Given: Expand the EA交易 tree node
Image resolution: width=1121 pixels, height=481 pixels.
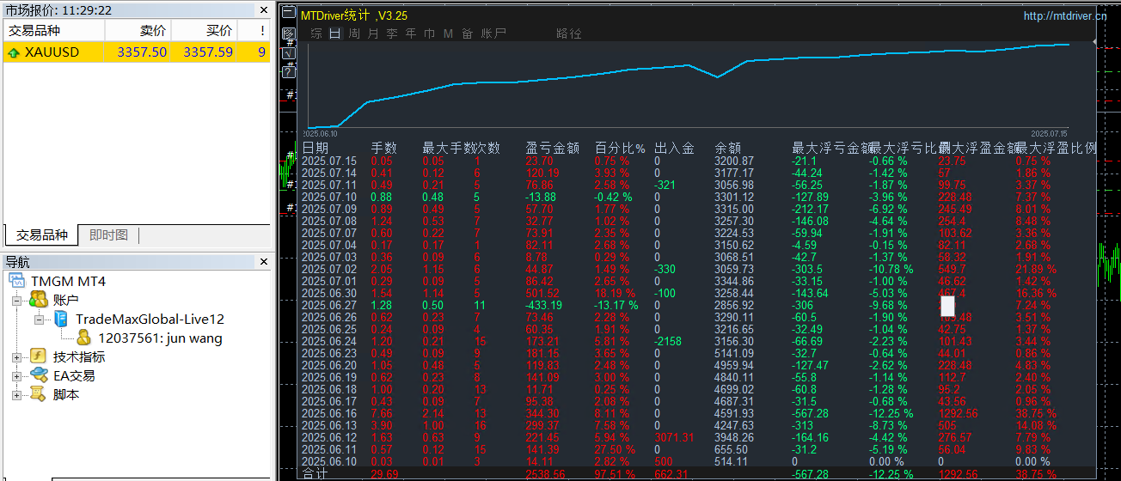Looking at the screenshot, I should coord(16,376).
